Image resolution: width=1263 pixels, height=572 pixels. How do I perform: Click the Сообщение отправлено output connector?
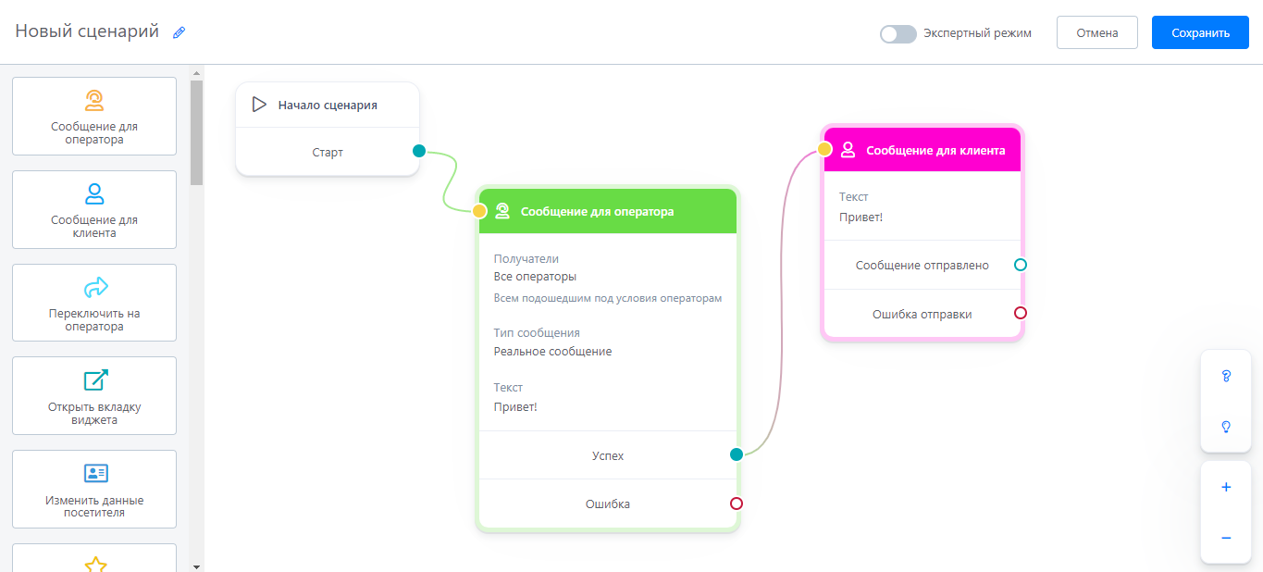(1021, 265)
